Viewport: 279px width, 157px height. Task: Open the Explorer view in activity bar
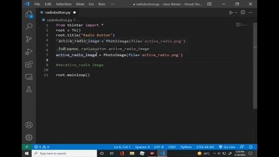coord(29,14)
